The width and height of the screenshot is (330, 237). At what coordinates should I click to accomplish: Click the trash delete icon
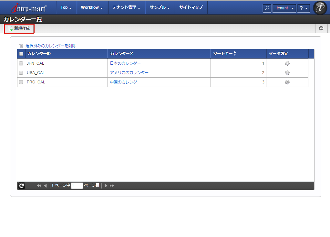[x=21, y=46]
